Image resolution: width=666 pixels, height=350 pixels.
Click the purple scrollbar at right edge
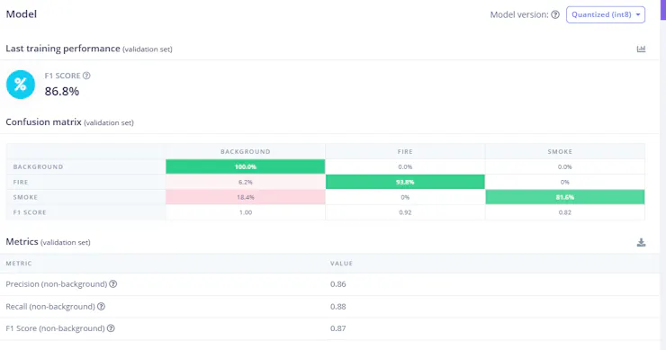coord(663,9)
